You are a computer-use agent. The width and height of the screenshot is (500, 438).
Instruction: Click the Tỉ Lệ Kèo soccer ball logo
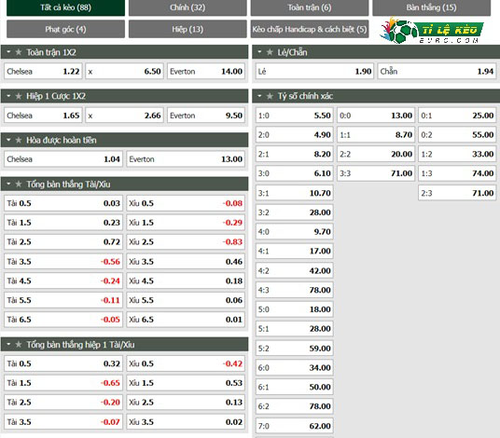(432, 31)
